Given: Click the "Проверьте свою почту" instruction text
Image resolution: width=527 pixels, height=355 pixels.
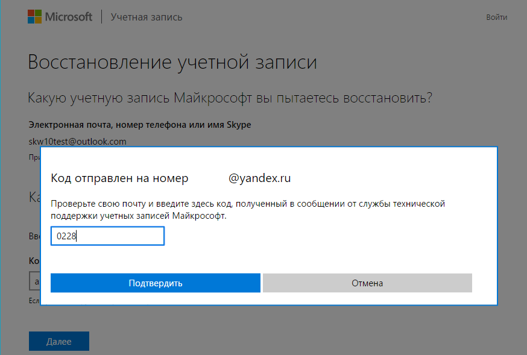Looking at the screenshot, I should pos(247,209).
